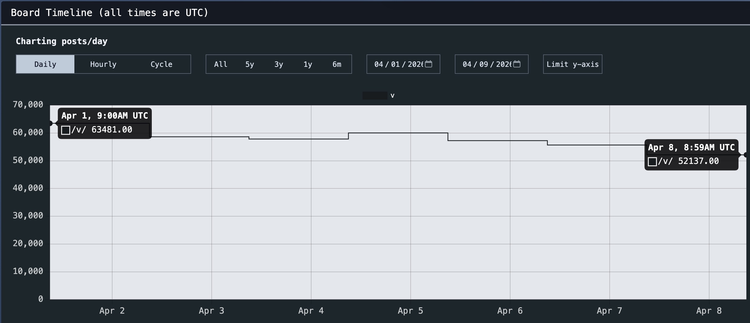Image resolution: width=750 pixels, height=323 pixels.
Task: Select the 5y time range
Action: click(x=249, y=64)
